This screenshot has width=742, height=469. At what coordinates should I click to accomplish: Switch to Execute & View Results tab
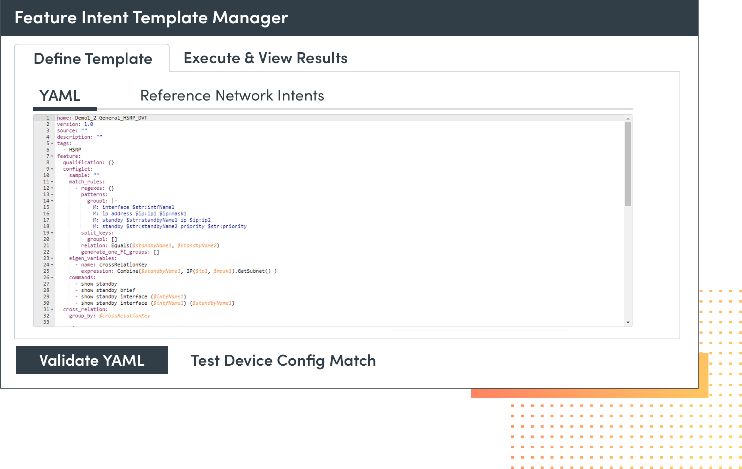click(265, 58)
